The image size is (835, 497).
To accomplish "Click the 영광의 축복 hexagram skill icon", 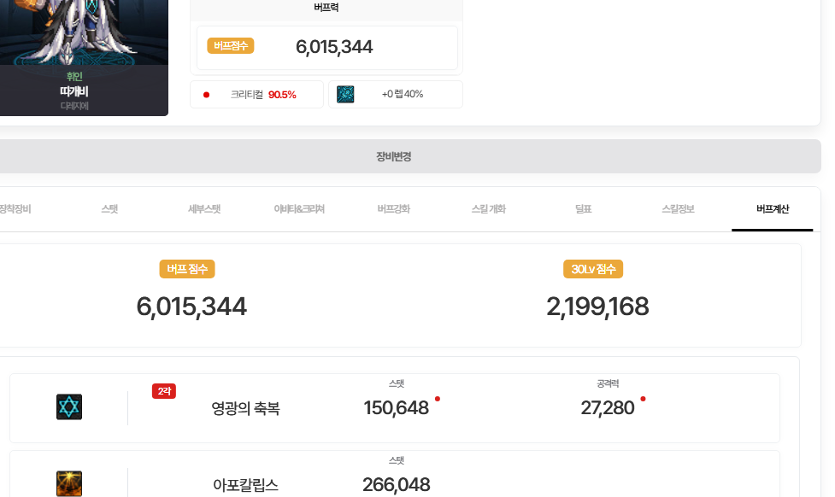I will [69, 407].
